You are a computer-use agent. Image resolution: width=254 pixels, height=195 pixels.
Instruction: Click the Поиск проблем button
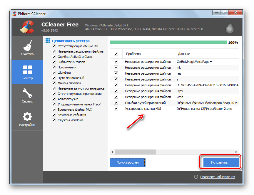tap(128, 162)
